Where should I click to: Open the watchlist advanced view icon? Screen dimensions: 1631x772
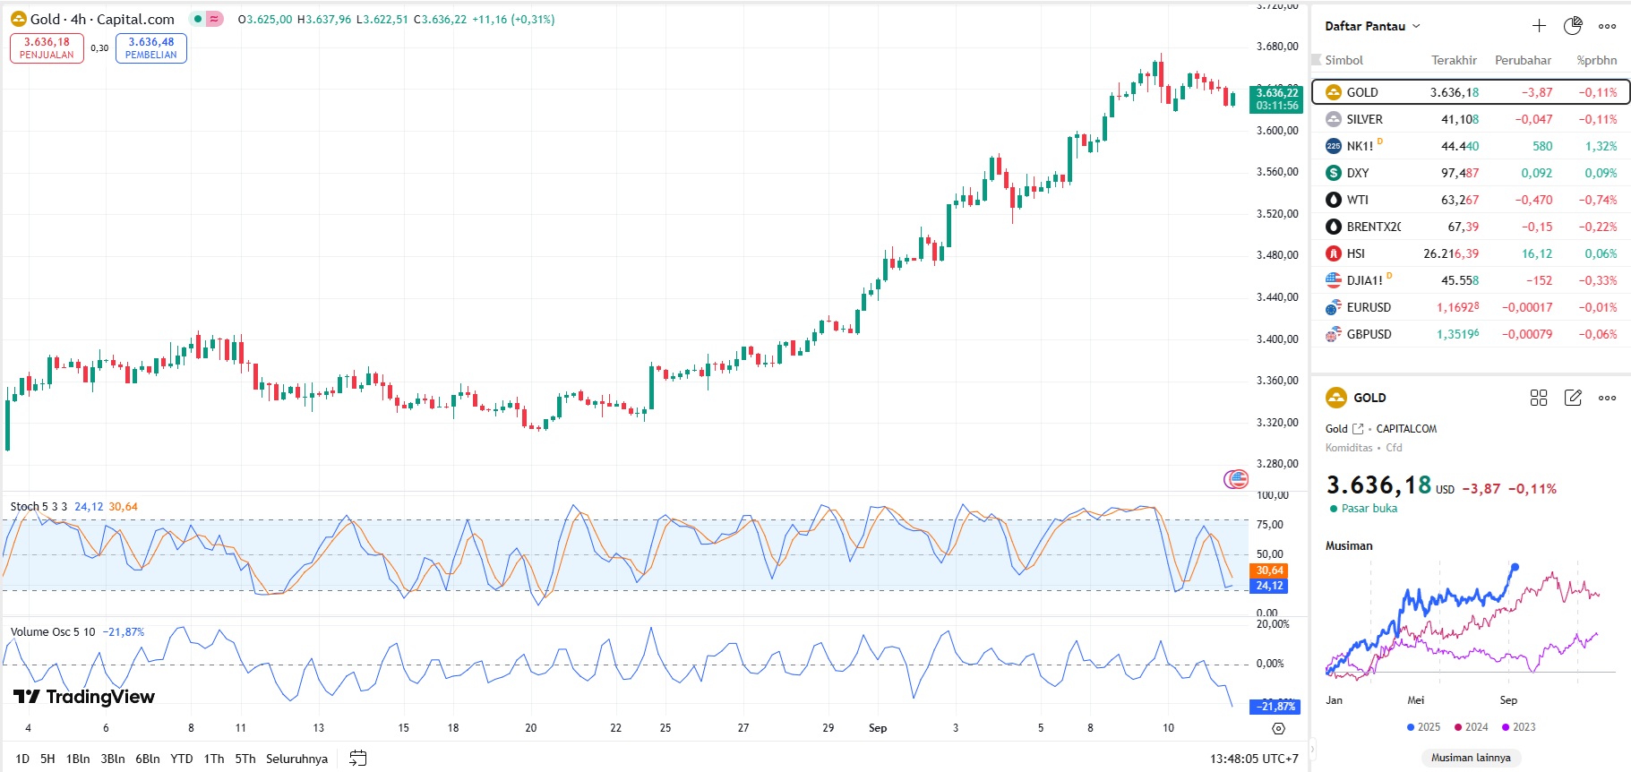pyautogui.click(x=1573, y=26)
